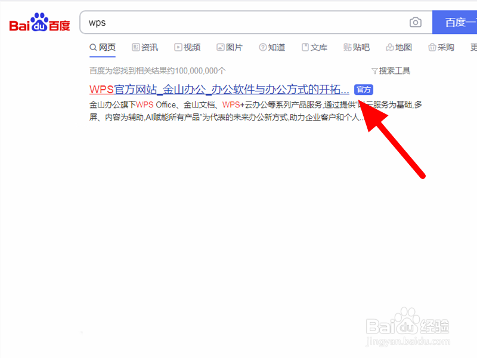Open the 图片 tab

click(x=230, y=48)
